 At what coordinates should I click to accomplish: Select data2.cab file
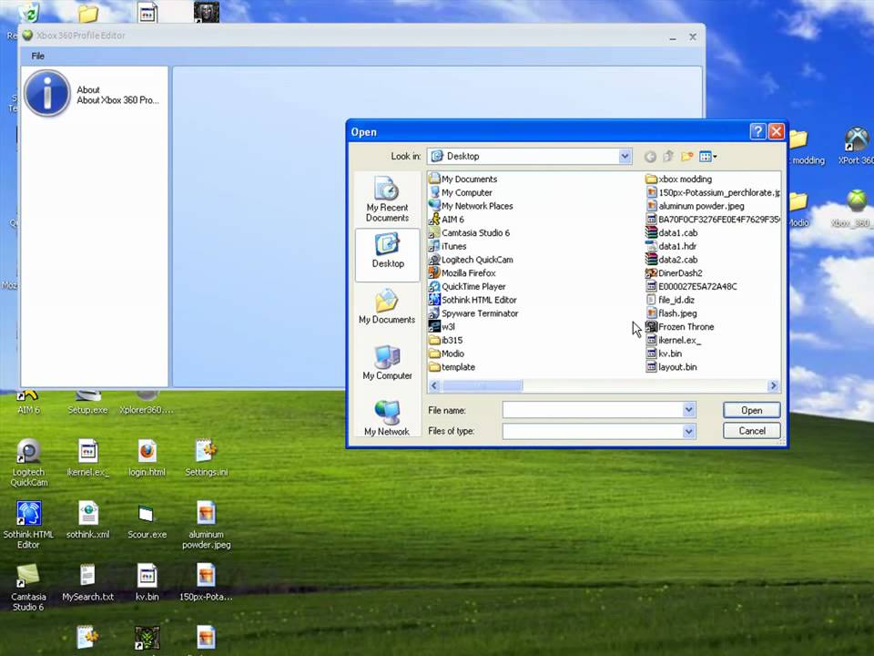[672, 260]
